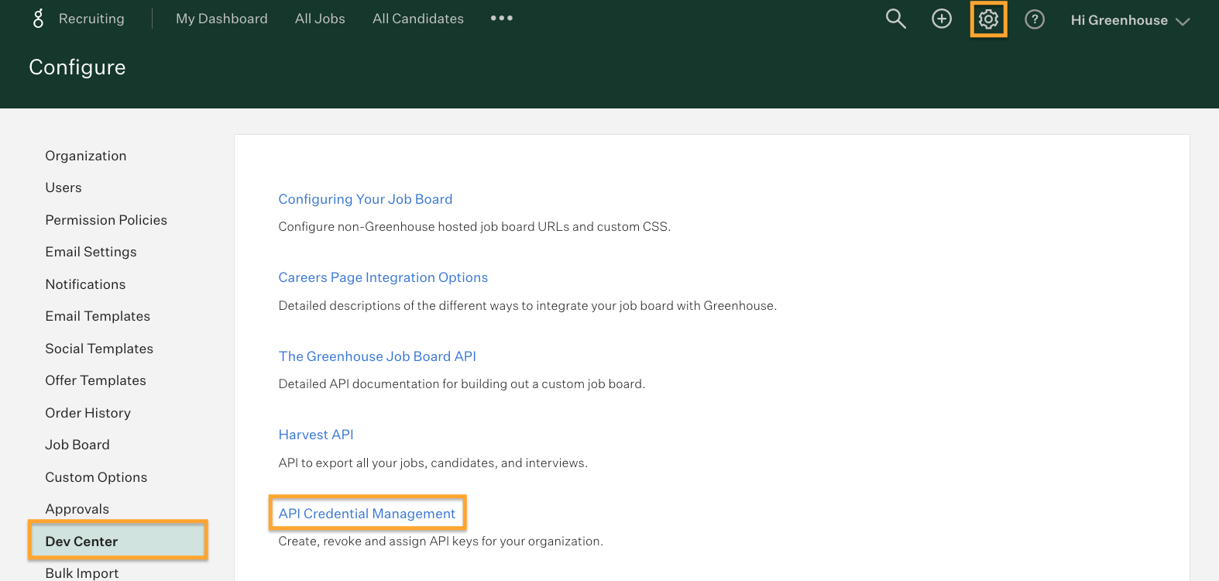Open Offer Templates in sidebar
The image size is (1219, 581).
point(95,380)
